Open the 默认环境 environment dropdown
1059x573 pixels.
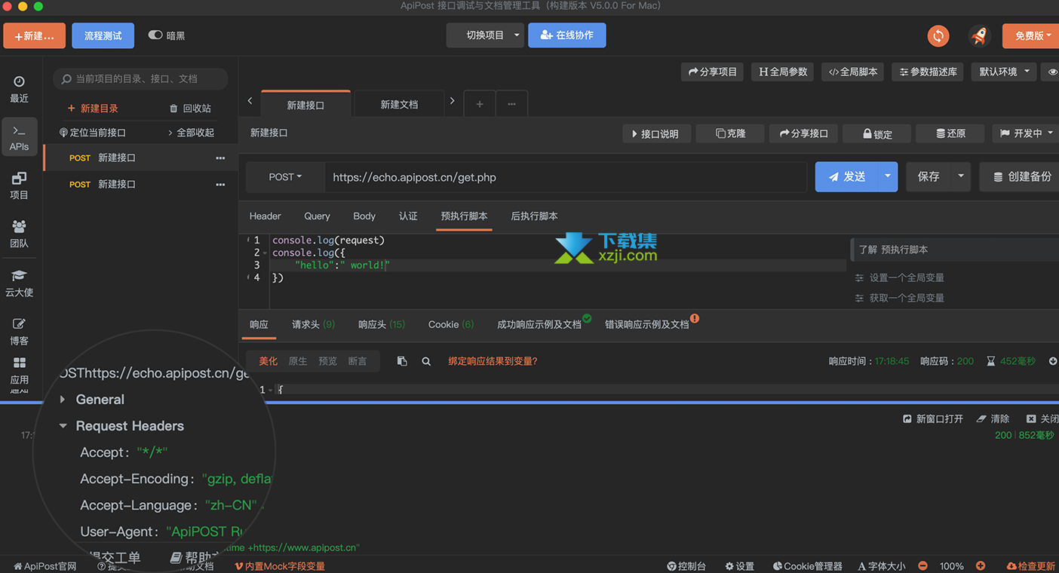(1005, 72)
